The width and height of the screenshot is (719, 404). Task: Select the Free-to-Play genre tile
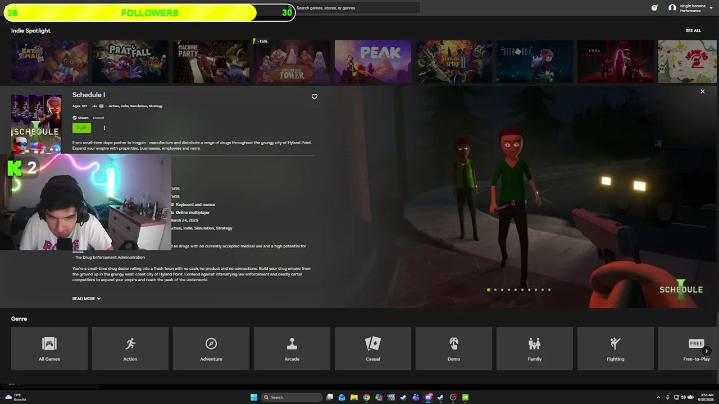tap(689, 348)
